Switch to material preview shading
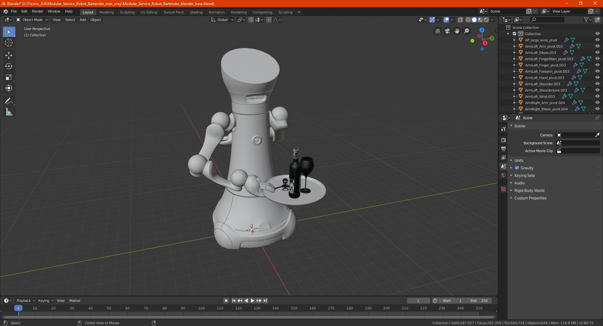Image resolution: width=603 pixels, height=326 pixels. tap(480, 20)
